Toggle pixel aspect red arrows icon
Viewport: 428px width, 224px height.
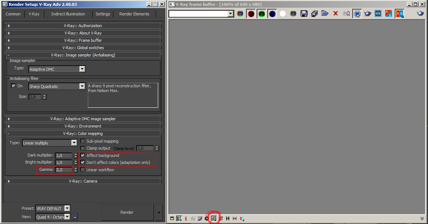click(235, 219)
